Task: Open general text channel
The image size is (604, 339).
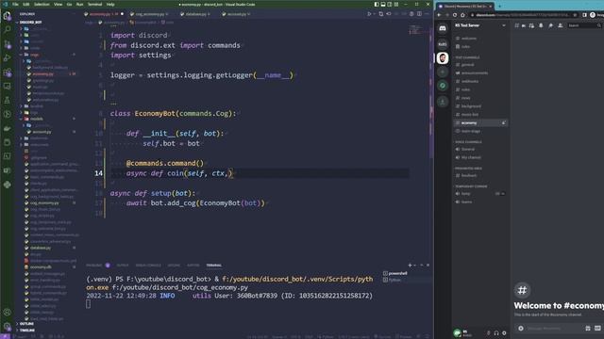Action: coord(468,65)
